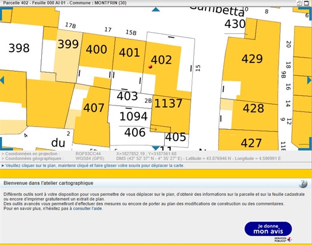This screenshot has height=245, width=312.
Task: Select parcel 1137 on the map
Action: pos(168,103)
